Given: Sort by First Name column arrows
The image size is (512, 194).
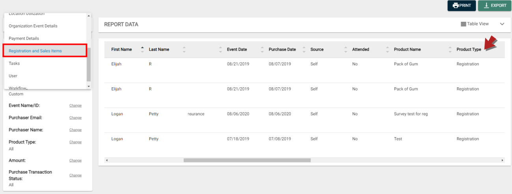Looking at the screenshot, I should pyautogui.click(x=142, y=50).
